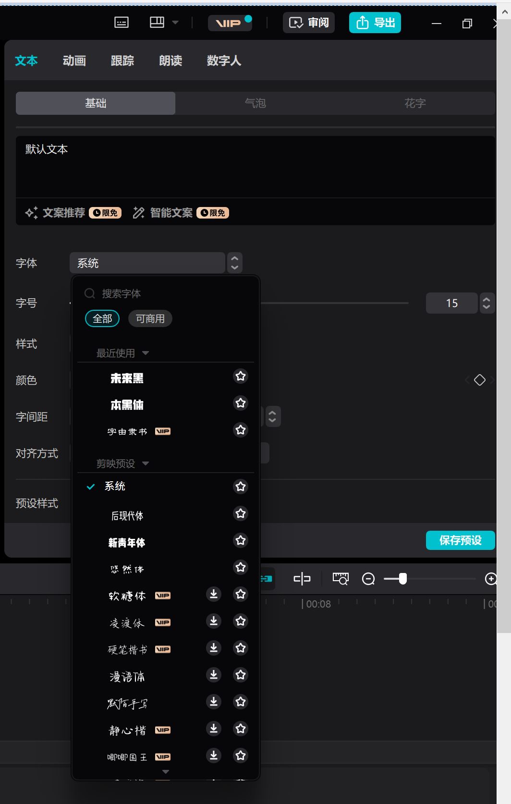Download the 硬笔楷书 font
Screen dimensions: 511x804
click(x=214, y=648)
